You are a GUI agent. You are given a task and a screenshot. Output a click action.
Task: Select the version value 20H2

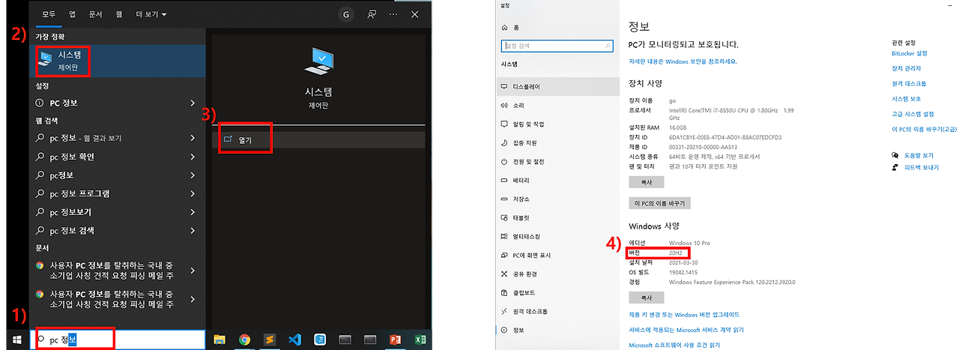676,253
